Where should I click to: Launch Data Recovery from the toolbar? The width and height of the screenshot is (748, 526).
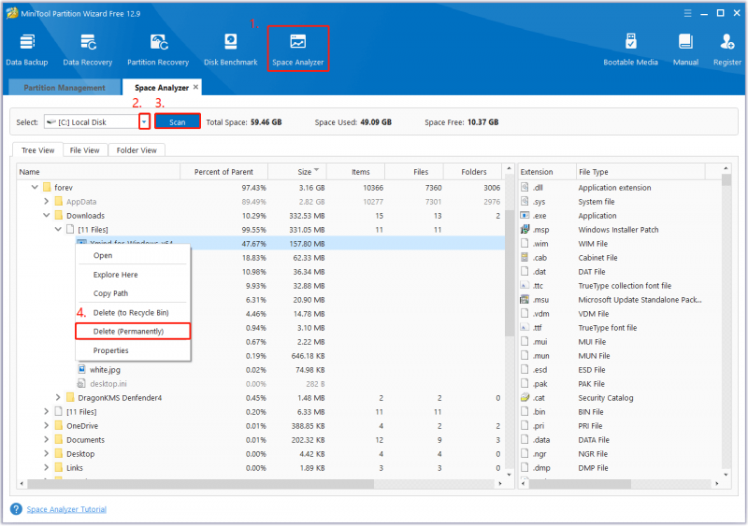pyautogui.click(x=88, y=50)
